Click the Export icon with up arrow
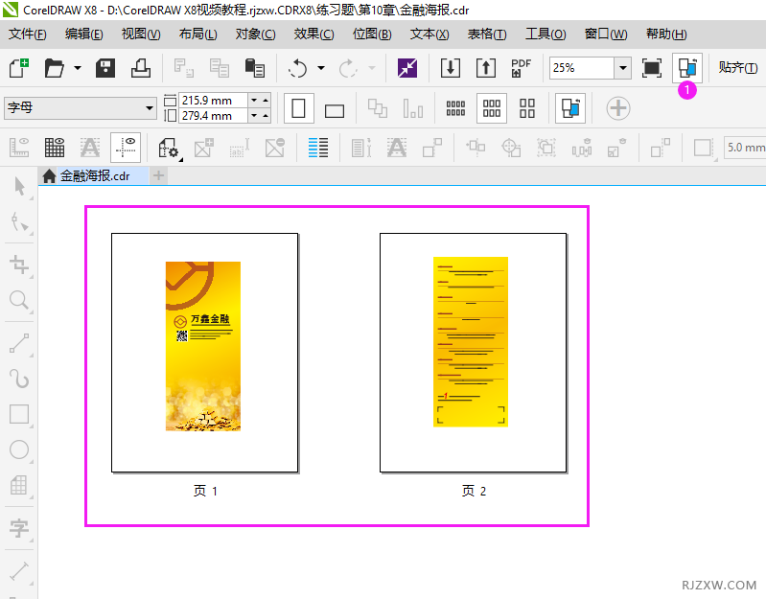Screen dimensions: 766x599 click(x=485, y=68)
